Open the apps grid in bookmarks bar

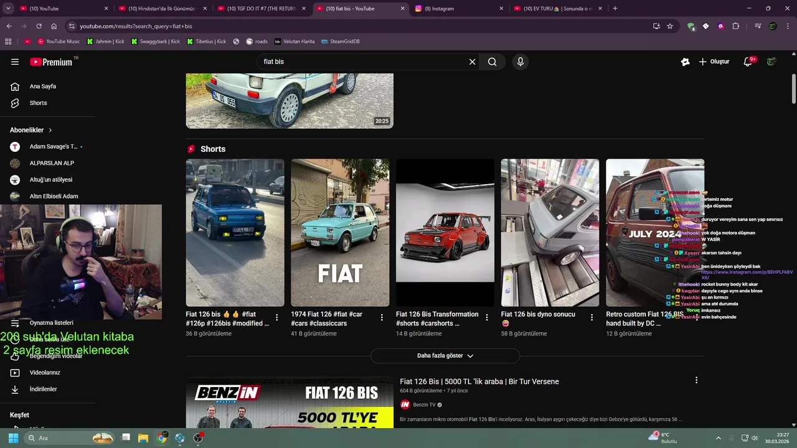click(8, 42)
